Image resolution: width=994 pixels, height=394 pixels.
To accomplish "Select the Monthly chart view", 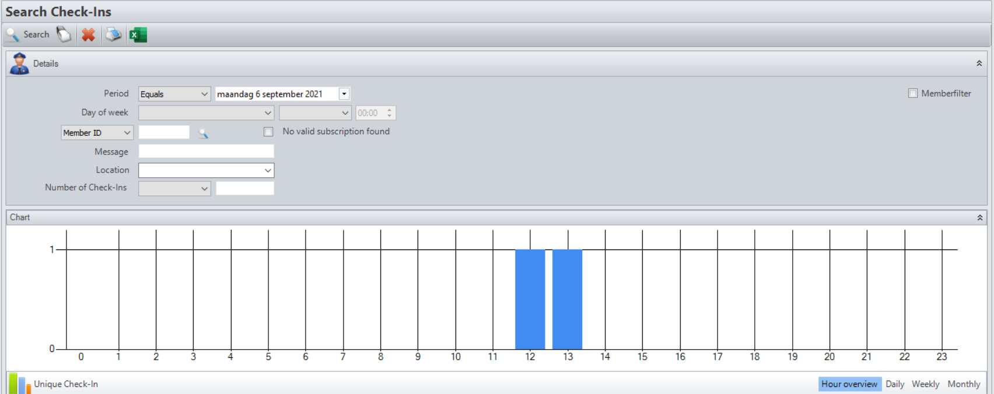I will [963, 384].
